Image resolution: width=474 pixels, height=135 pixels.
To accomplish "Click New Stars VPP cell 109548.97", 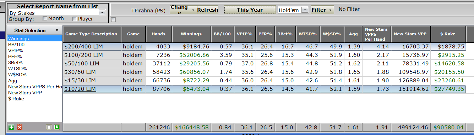I will [x=411, y=72].
